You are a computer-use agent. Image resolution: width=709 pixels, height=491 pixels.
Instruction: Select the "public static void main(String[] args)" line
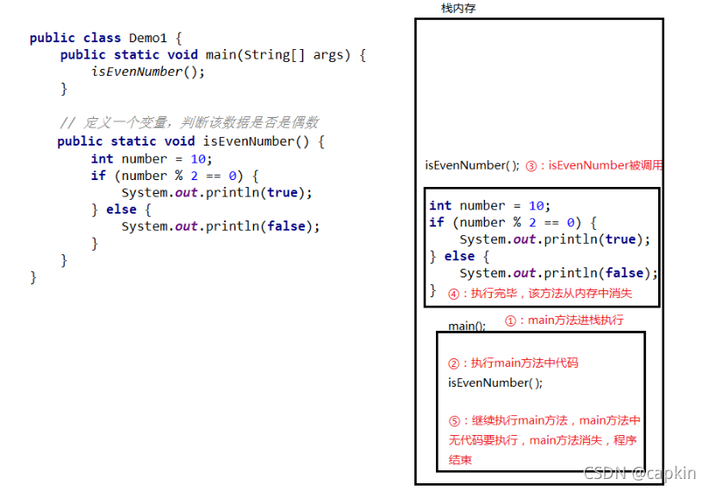213,55
